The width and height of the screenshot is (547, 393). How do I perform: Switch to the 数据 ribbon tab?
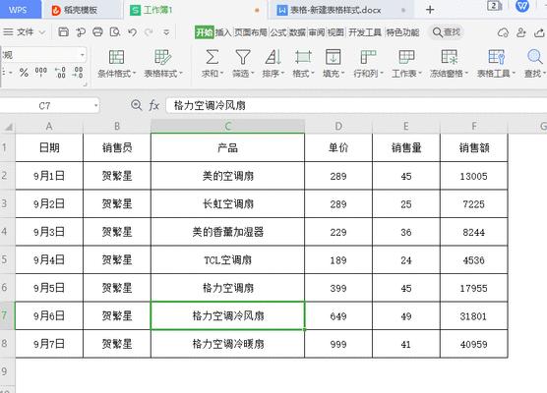297,32
